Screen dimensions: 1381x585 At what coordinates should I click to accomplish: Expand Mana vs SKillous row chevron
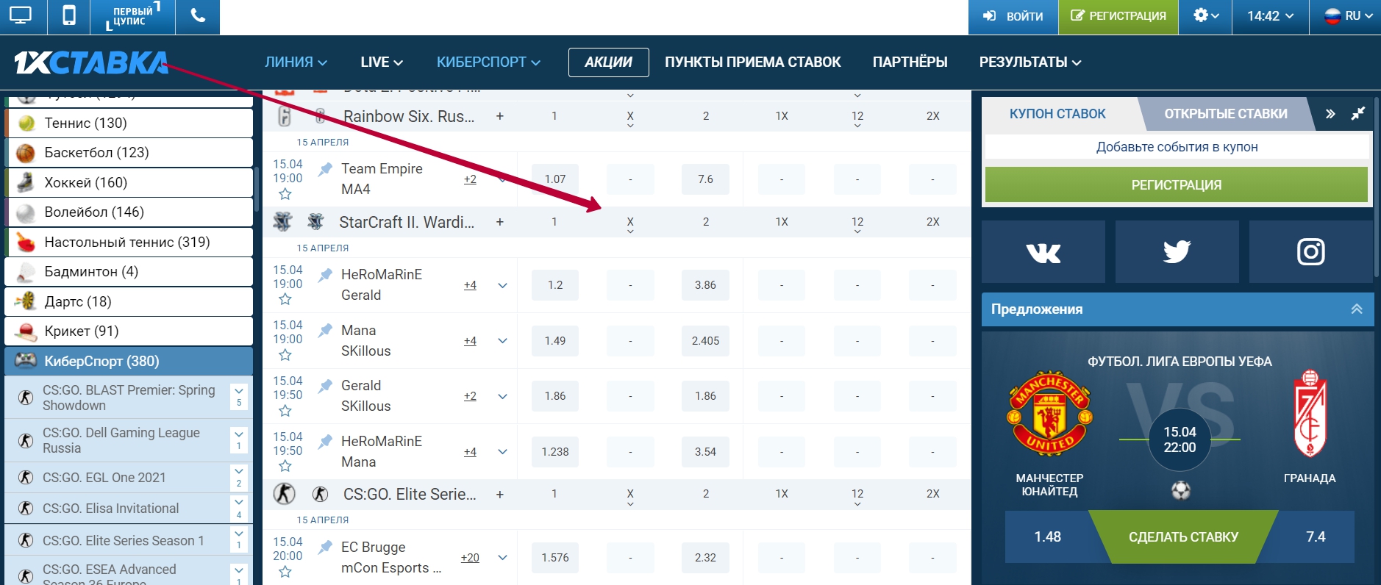503,341
